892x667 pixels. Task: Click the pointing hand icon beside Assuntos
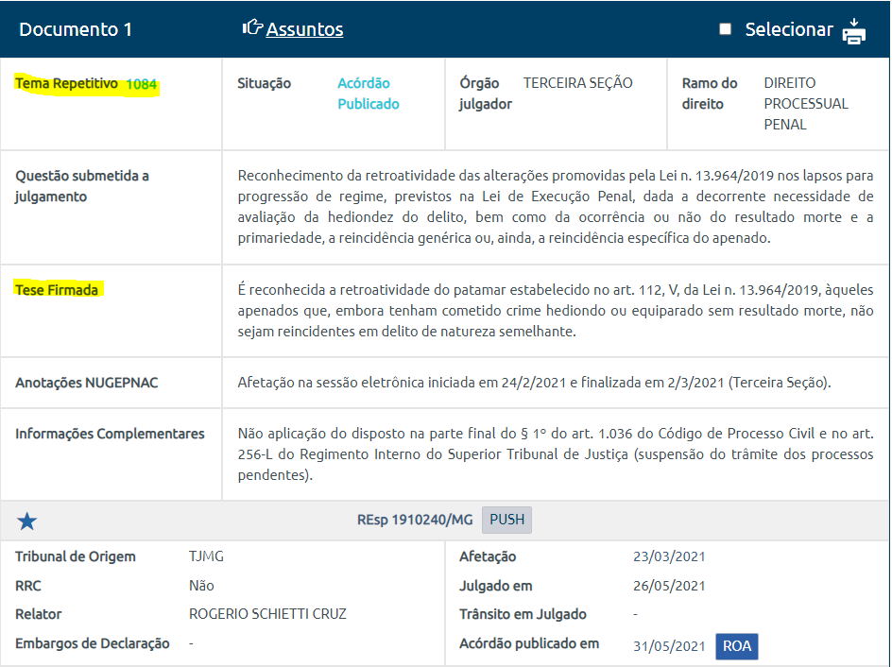coord(252,28)
